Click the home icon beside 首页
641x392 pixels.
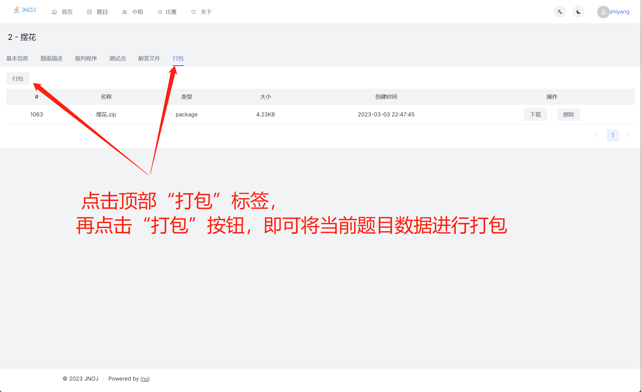pos(54,12)
